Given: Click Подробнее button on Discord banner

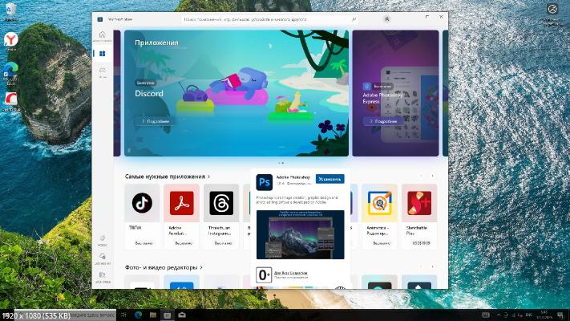Looking at the screenshot, I should [156, 121].
